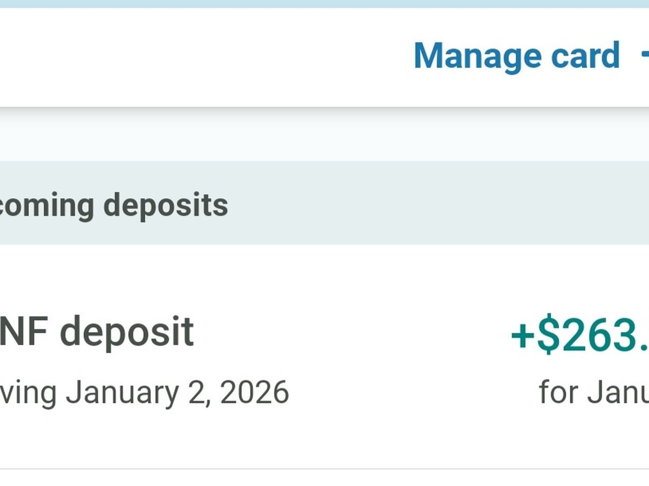The height and width of the screenshot is (486, 649).
Task: Click the light blue bar at top
Action: [325, 3]
